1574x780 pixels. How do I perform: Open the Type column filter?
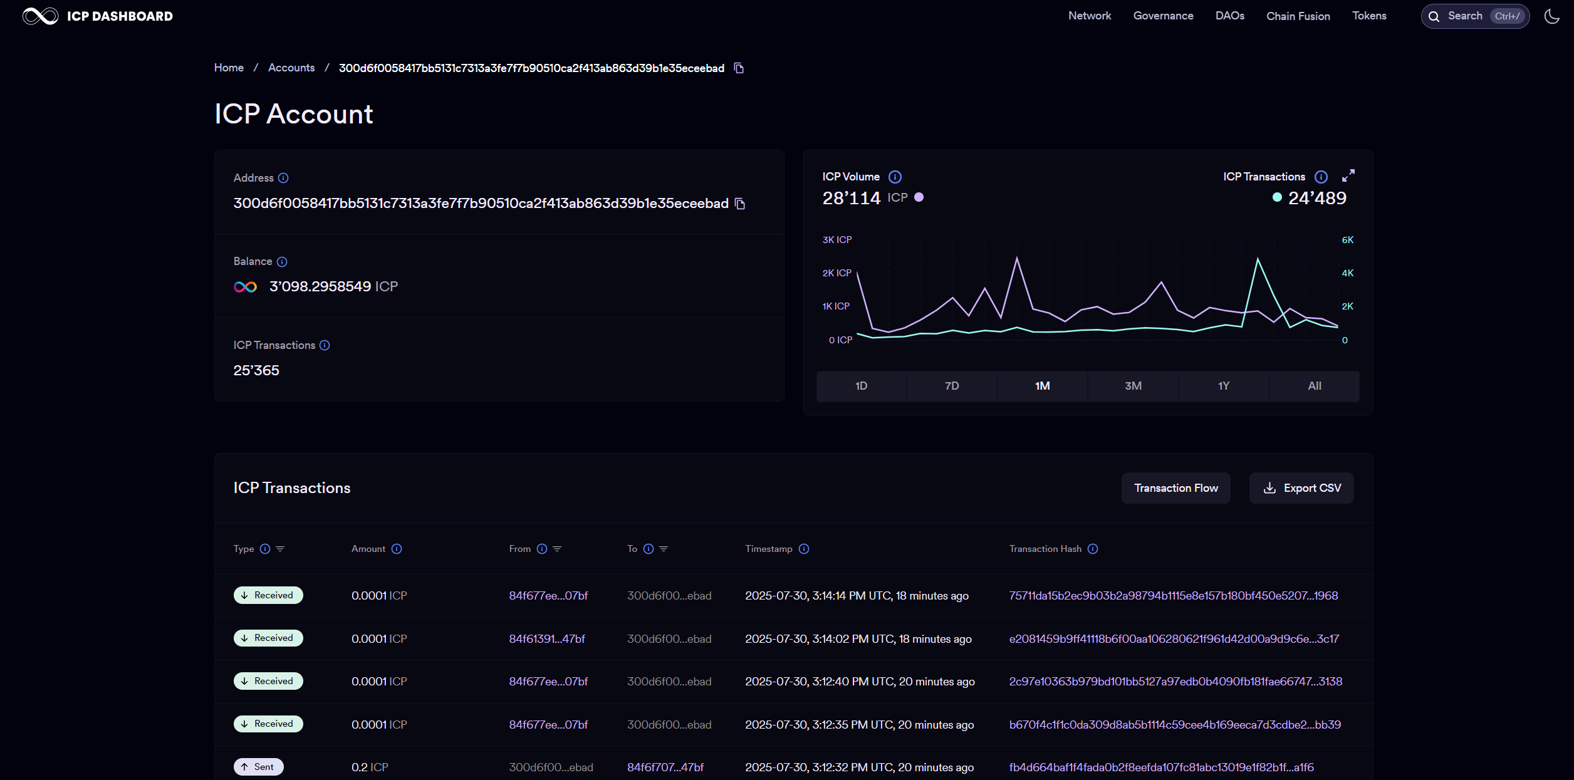click(x=280, y=549)
